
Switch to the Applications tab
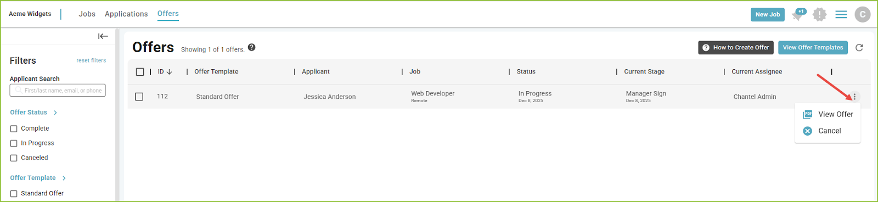126,14
